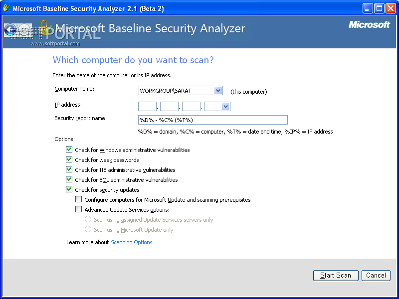Minimize the MBSA window
The image size is (399, 299).
[368, 8]
